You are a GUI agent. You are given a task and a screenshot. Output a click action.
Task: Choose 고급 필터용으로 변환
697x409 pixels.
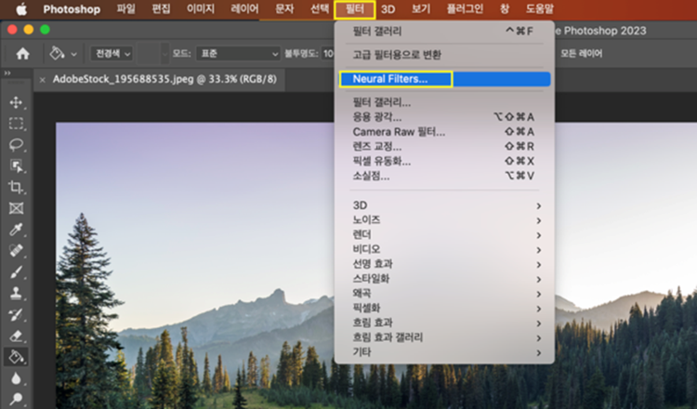click(x=444, y=55)
